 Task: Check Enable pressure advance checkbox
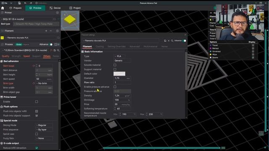(x=115, y=87)
